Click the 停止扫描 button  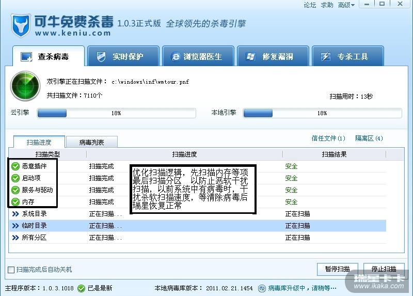384,269
